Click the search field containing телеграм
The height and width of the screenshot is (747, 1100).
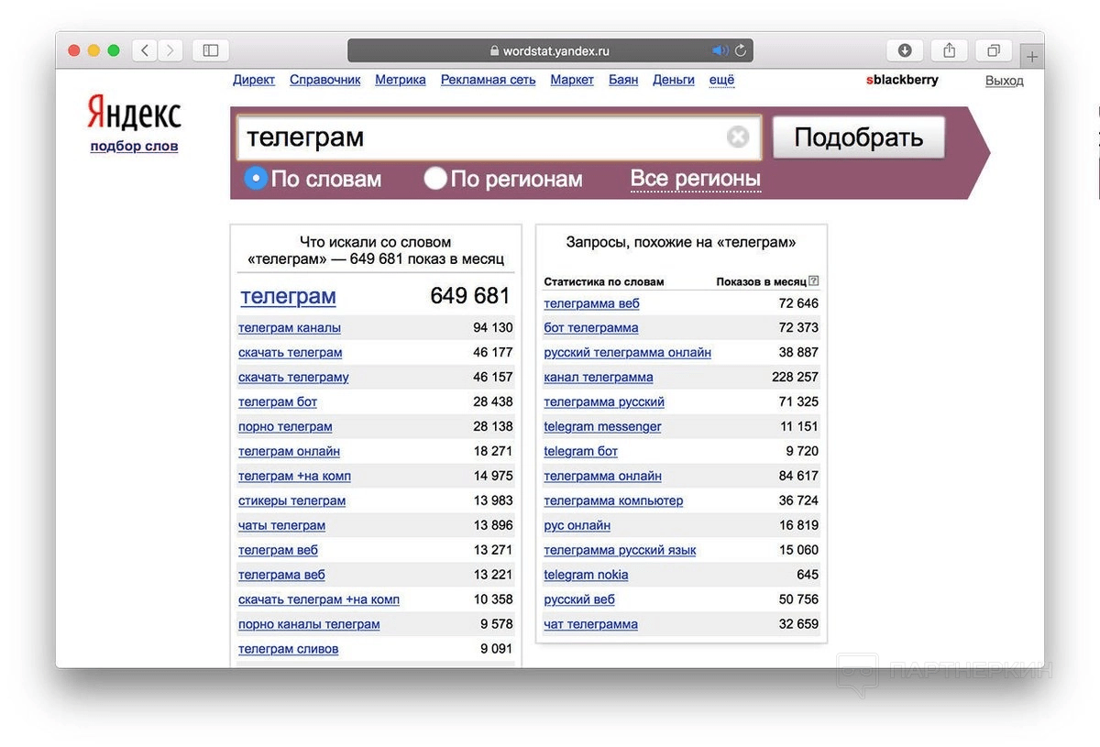(481, 137)
